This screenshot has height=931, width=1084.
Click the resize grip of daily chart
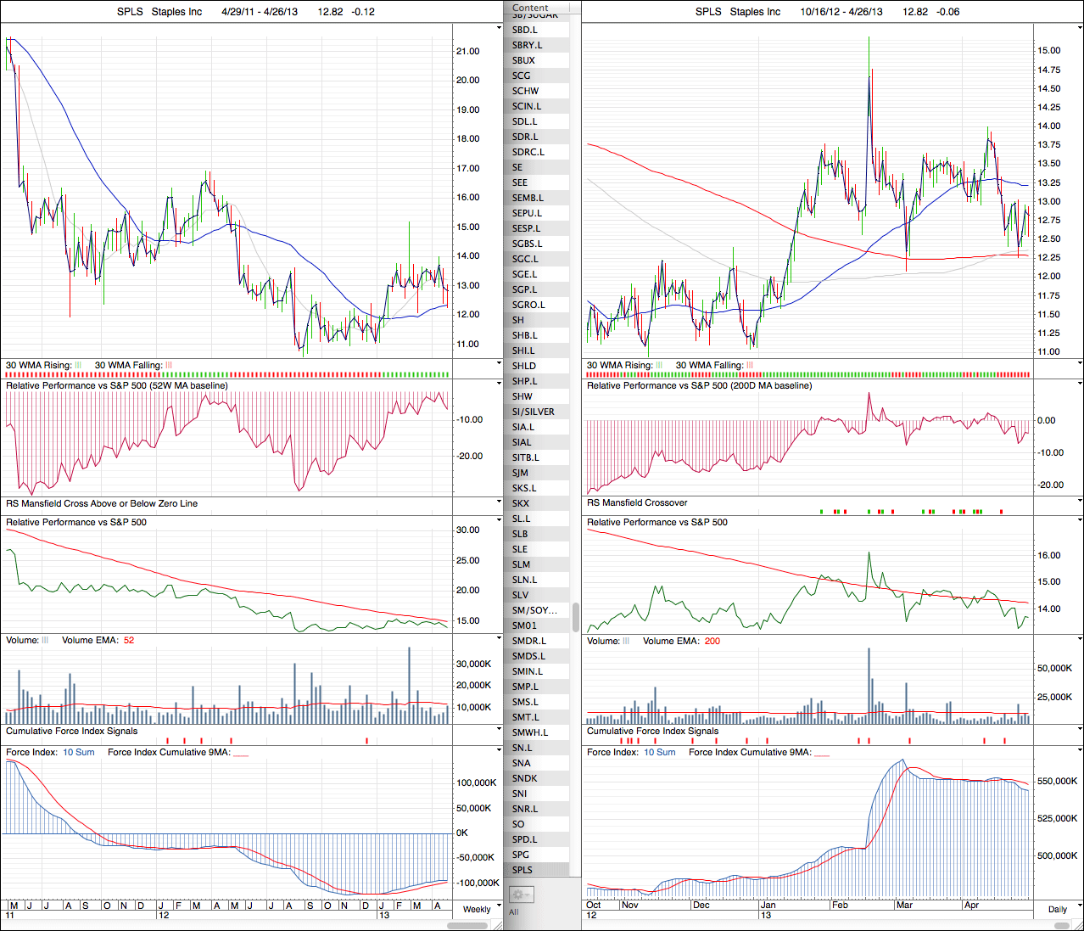1079,925
